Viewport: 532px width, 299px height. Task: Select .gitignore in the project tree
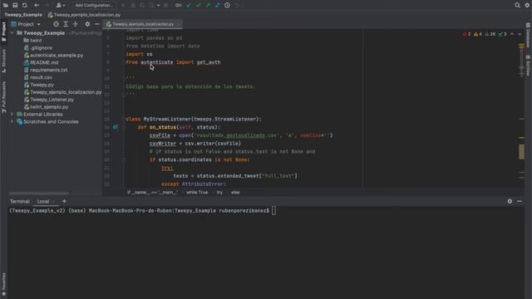(x=38, y=48)
